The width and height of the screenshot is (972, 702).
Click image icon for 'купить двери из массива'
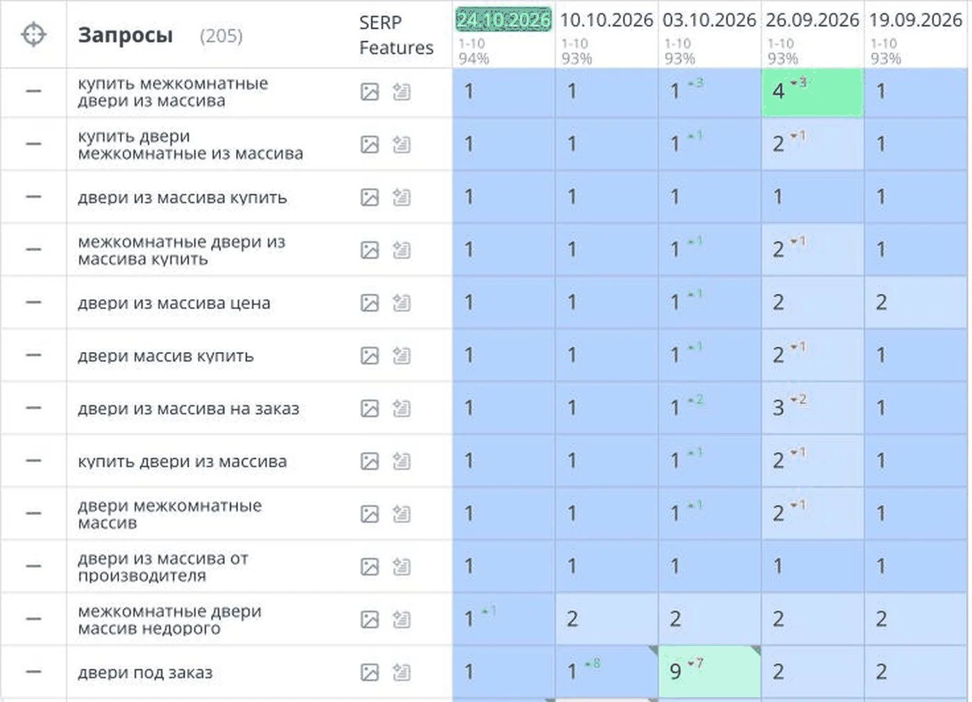pyautogui.click(x=370, y=461)
